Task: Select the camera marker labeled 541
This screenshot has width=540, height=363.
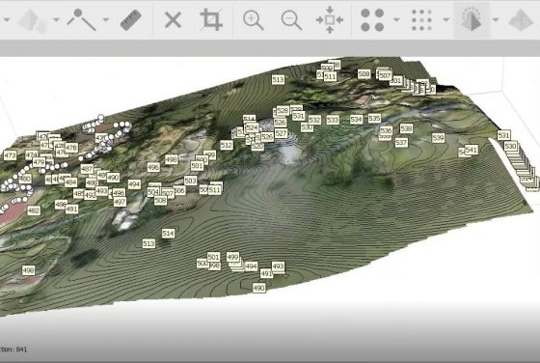Action: point(472,150)
